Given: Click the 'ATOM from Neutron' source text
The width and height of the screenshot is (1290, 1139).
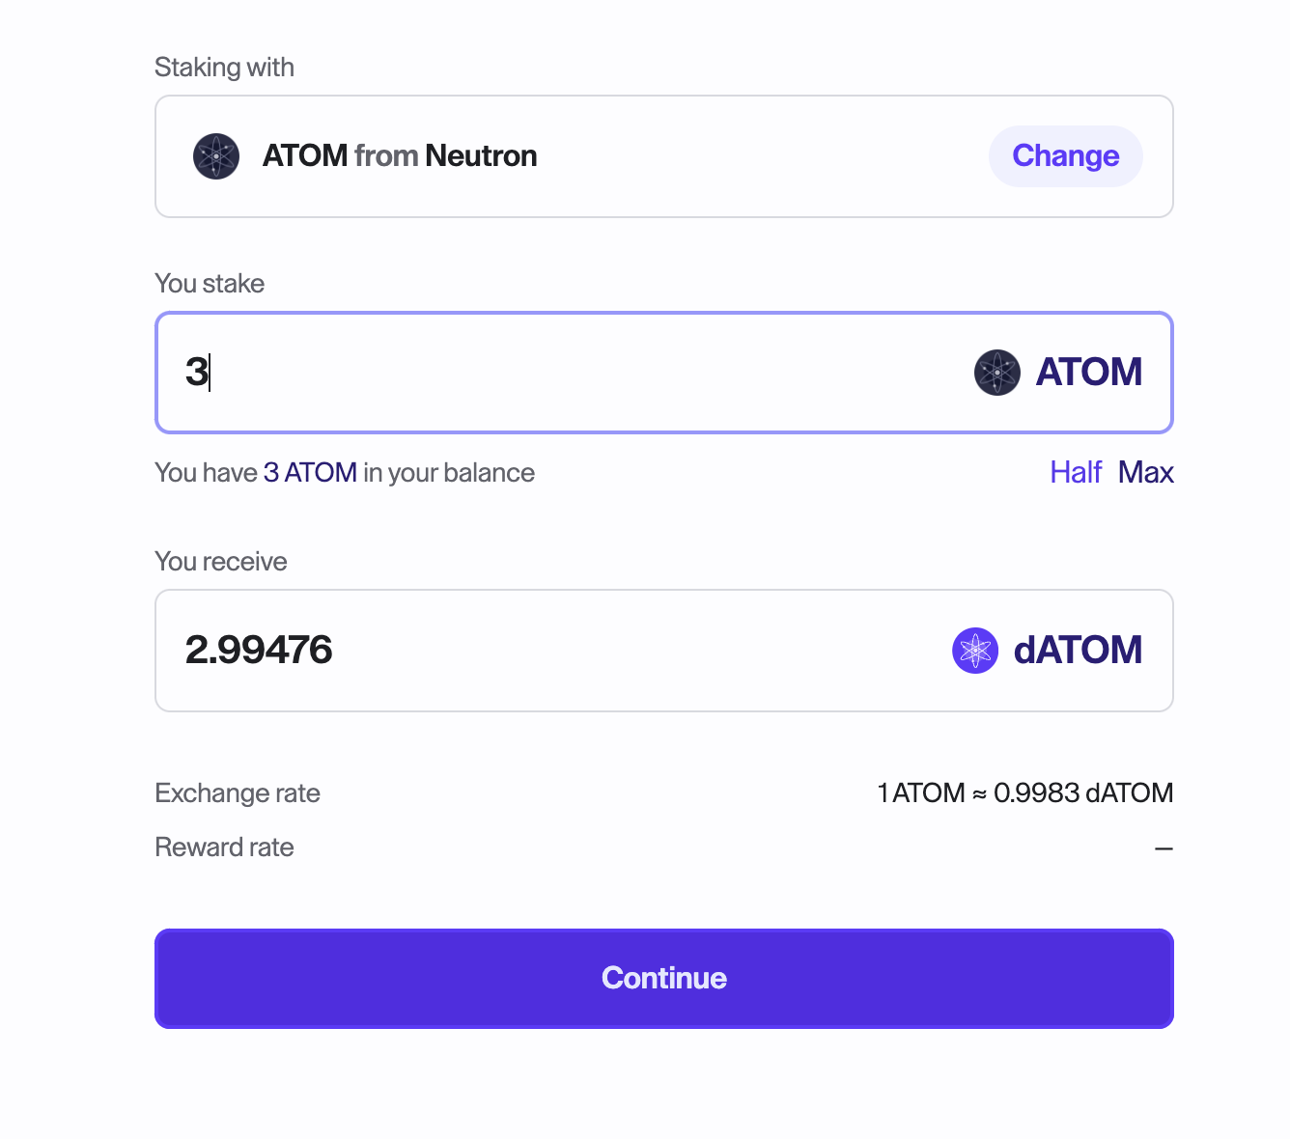Looking at the screenshot, I should 400,156.
